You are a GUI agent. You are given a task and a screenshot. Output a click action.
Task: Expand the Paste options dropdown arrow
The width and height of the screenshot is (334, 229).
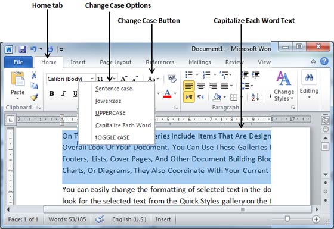click(x=17, y=98)
